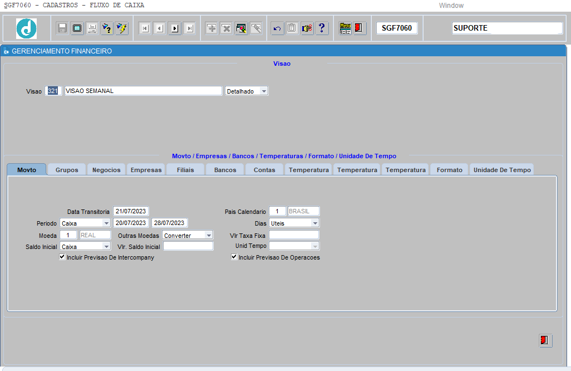Toggle Incluir Previsao De Operacoes checkbox

click(234, 257)
